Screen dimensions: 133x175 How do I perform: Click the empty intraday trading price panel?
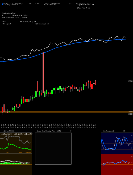pyautogui.click(x=53, y=148)
